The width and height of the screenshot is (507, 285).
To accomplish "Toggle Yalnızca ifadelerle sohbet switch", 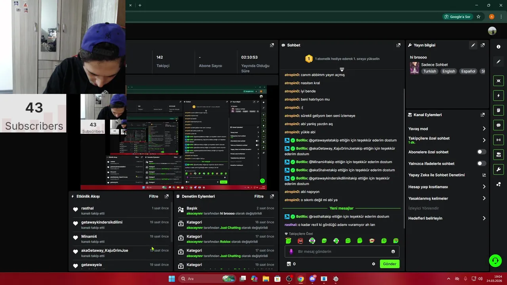I will pos(481,163).
